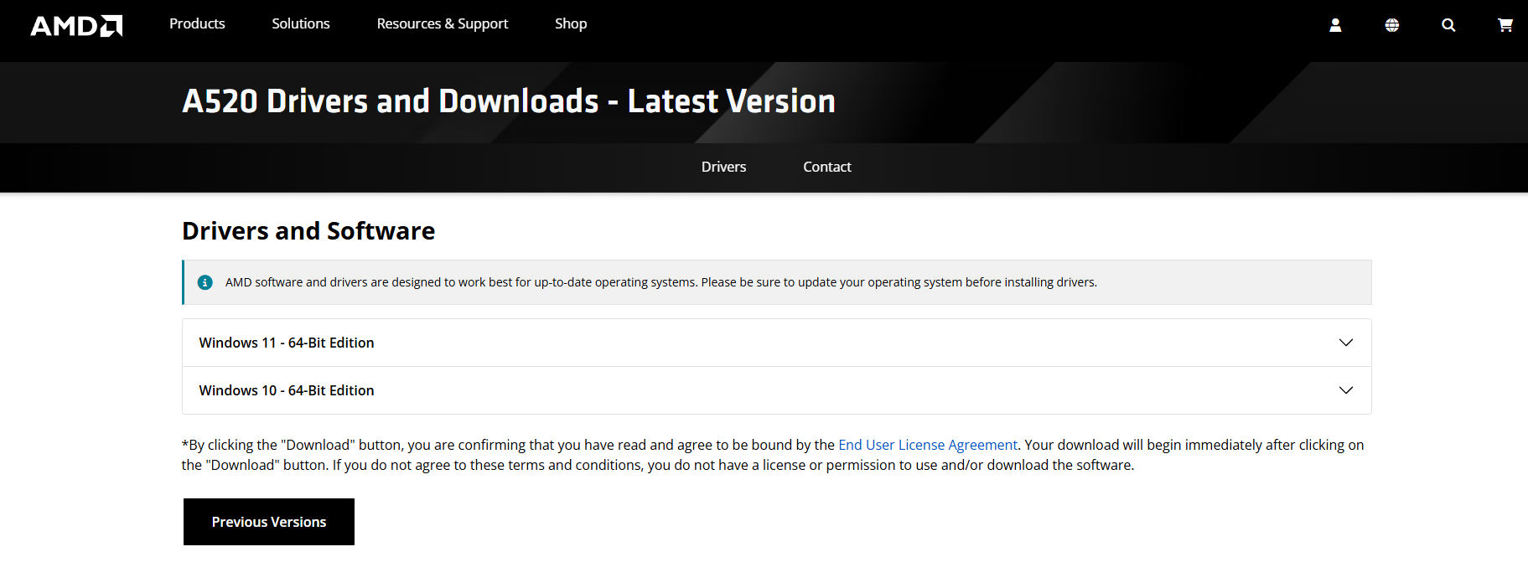Screen dimensions: 1528x588
Task: Open the Resources & Support menu
Action: pos(443,23)
